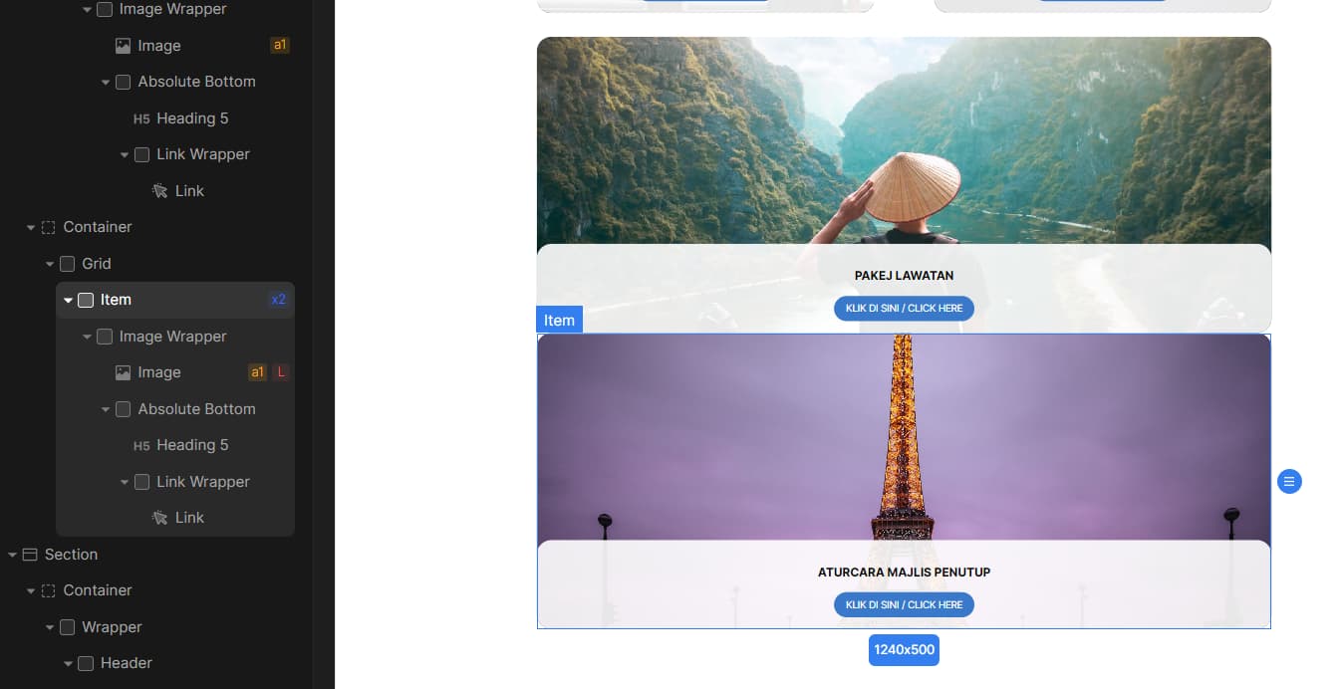Click the H5 icon of Heading 5 under Item
Image resolution: width=1342 pixels, height=689 pixels.
coord(141,446)
